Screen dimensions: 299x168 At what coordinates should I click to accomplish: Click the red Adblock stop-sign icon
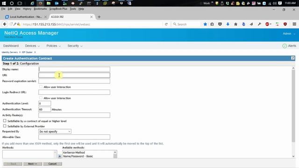pos(267,24)
